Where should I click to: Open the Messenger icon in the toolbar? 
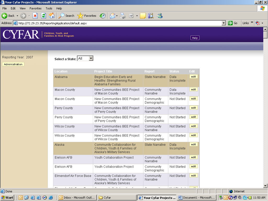(x=160, y=16)
